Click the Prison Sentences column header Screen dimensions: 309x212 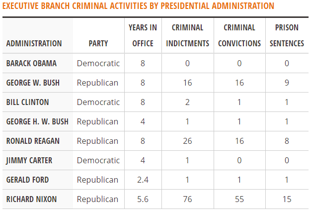tap(287, 35)
